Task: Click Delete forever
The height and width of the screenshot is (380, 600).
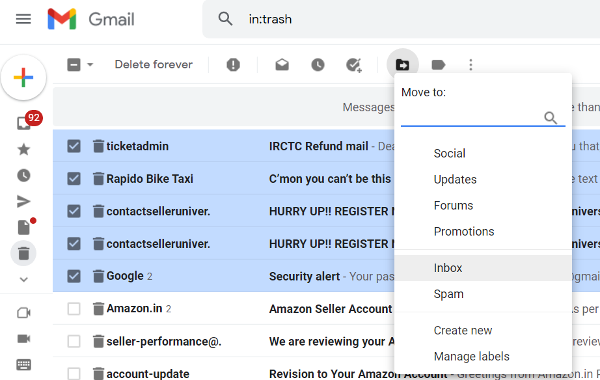Action: tap(154, 64)
